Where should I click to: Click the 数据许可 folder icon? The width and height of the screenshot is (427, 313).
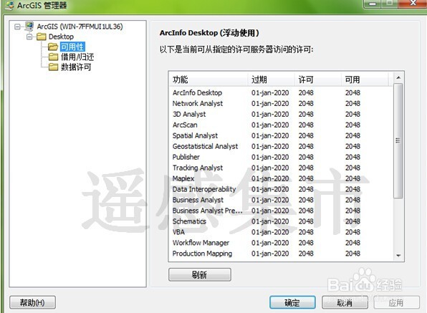(x=53, y=67)
